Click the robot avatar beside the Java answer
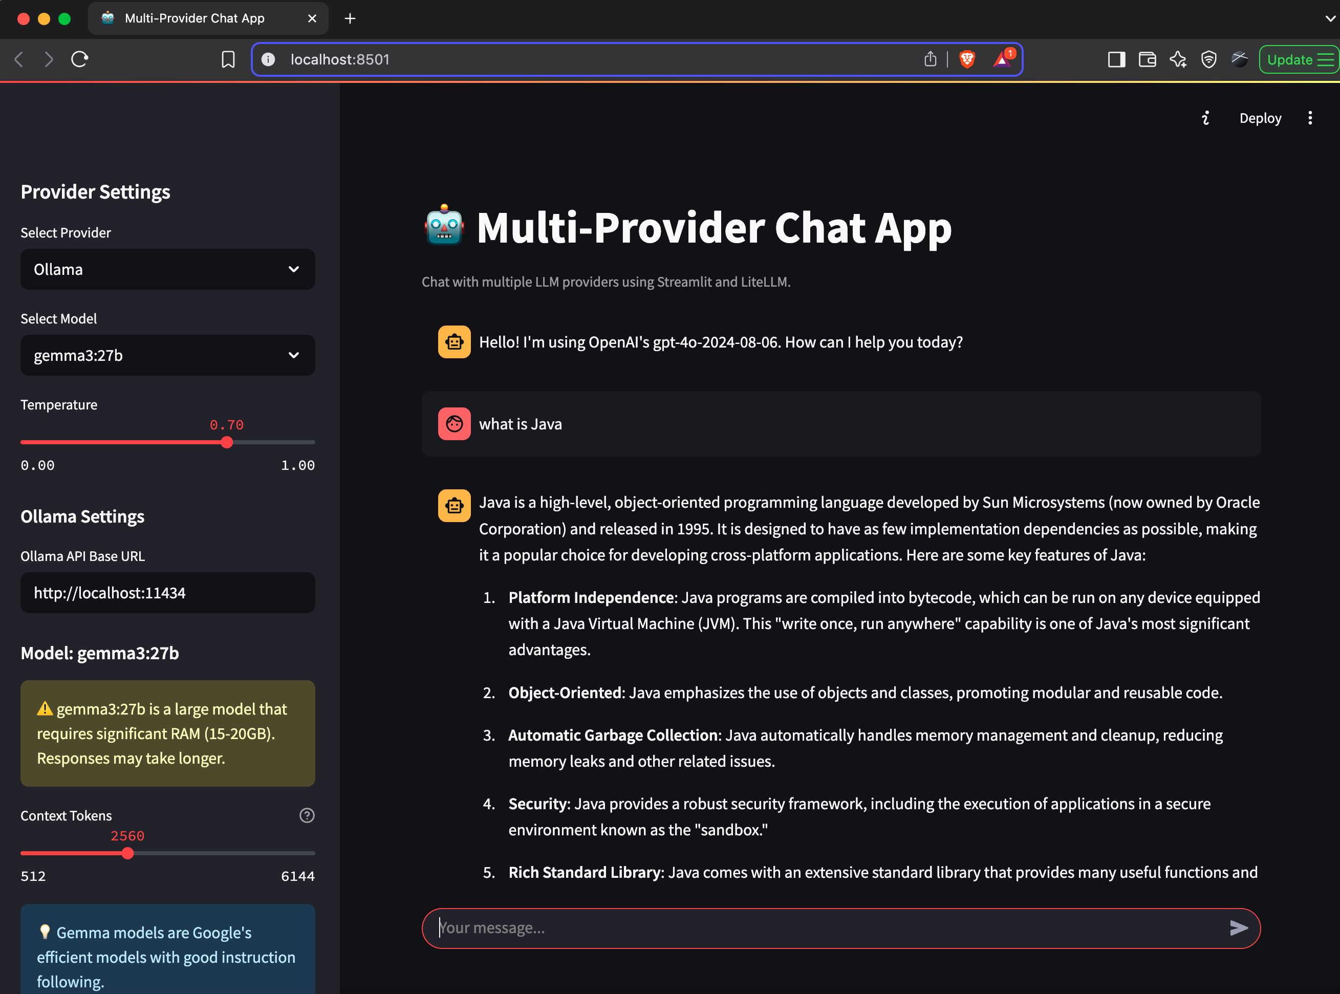Image resolution: width=1340 pixels, height=994 pixels. click(x=455, y=505)
